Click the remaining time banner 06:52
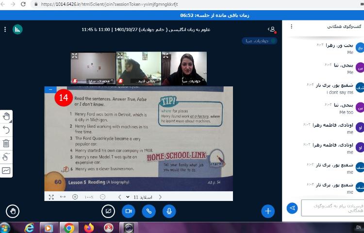This screenshot has width=364, height=233. tap(215, 16)
